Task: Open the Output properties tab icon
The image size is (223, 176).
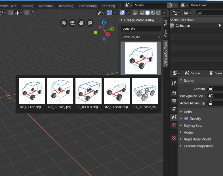Action: (x=174, y=101)
